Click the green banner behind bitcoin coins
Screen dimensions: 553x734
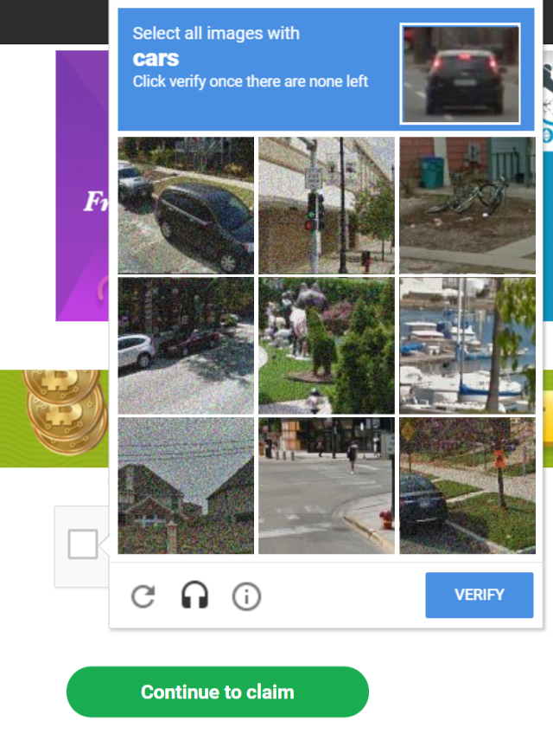click(x=54, y=418)
